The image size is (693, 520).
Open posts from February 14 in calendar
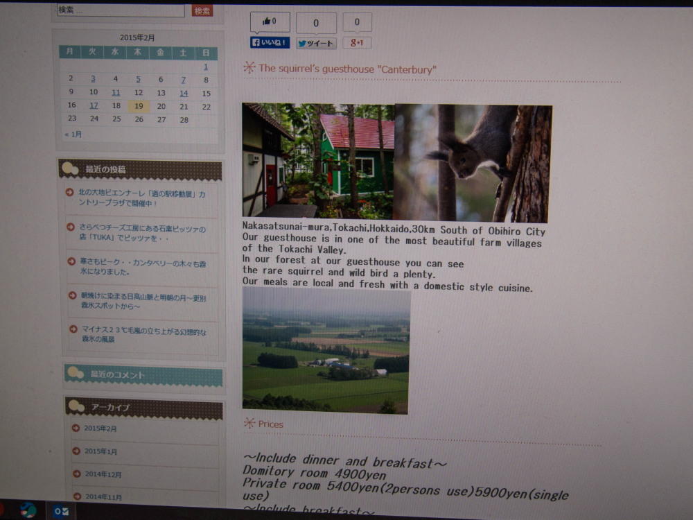click(184, 94)
